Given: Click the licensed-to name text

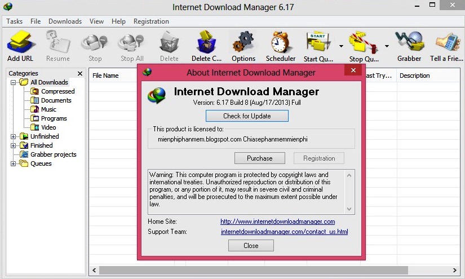Looking at the screenshot, I should coord(232,139).
